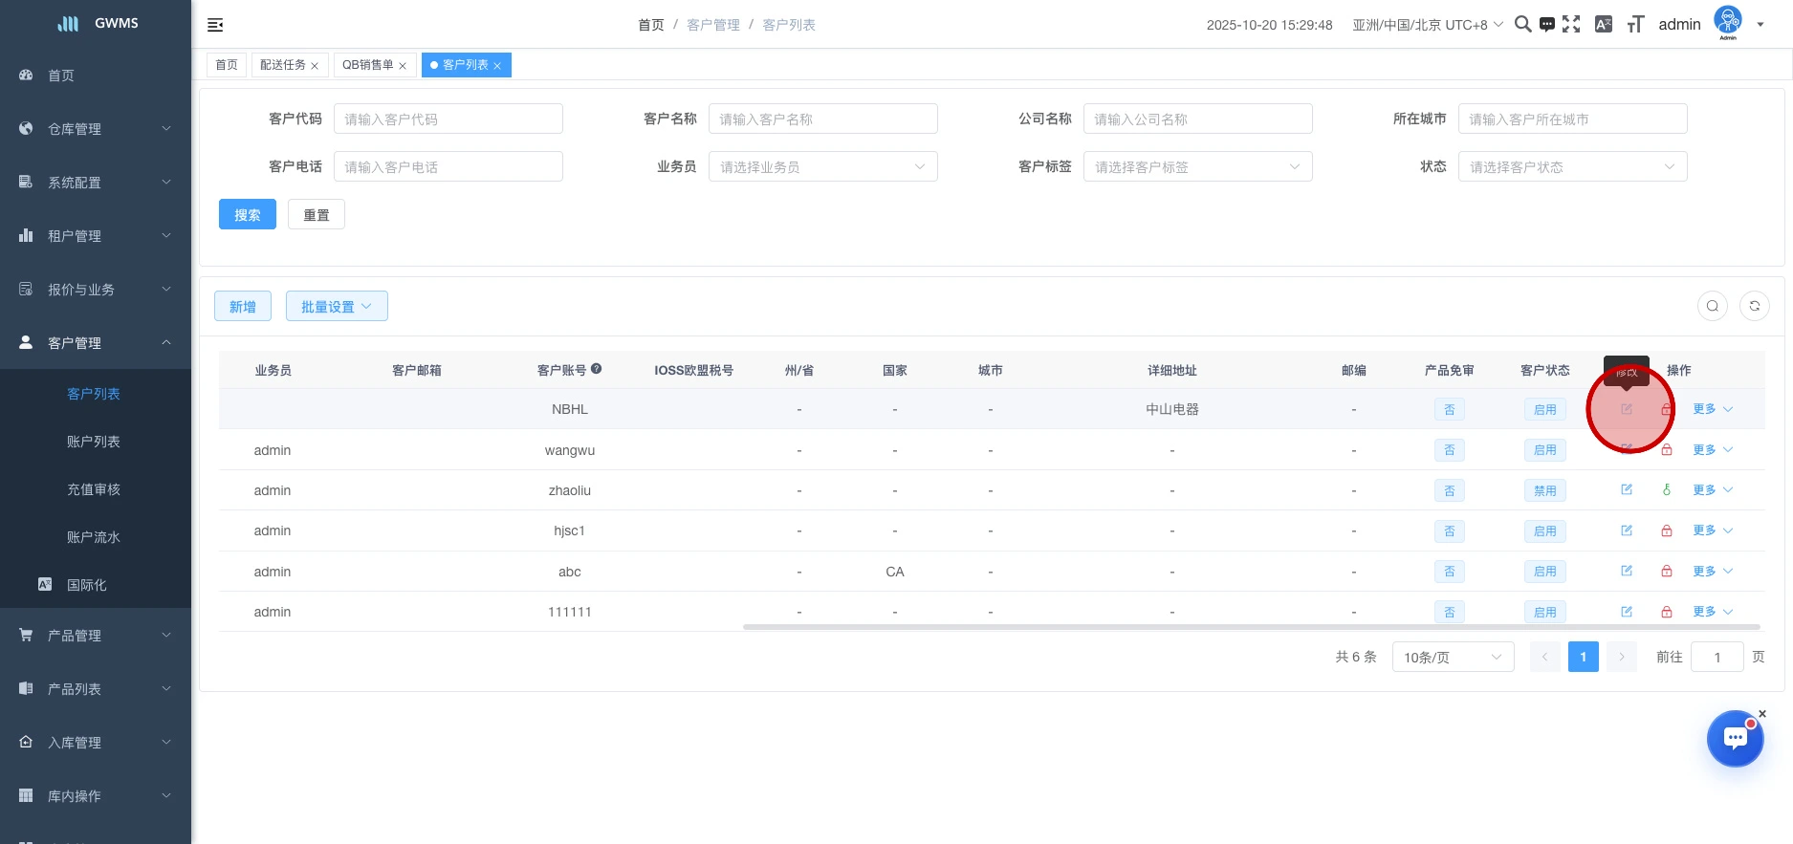Click the table refresh circular icon
This screenshot has width=1793, height=844.
(x=1754, y=306)
